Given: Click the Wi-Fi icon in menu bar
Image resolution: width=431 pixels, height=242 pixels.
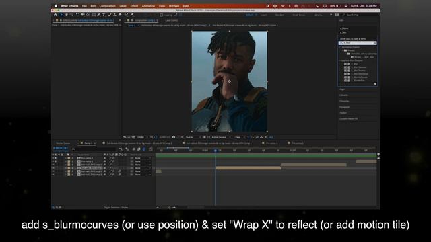Looking at the screenshot, I should click(283, 6).
